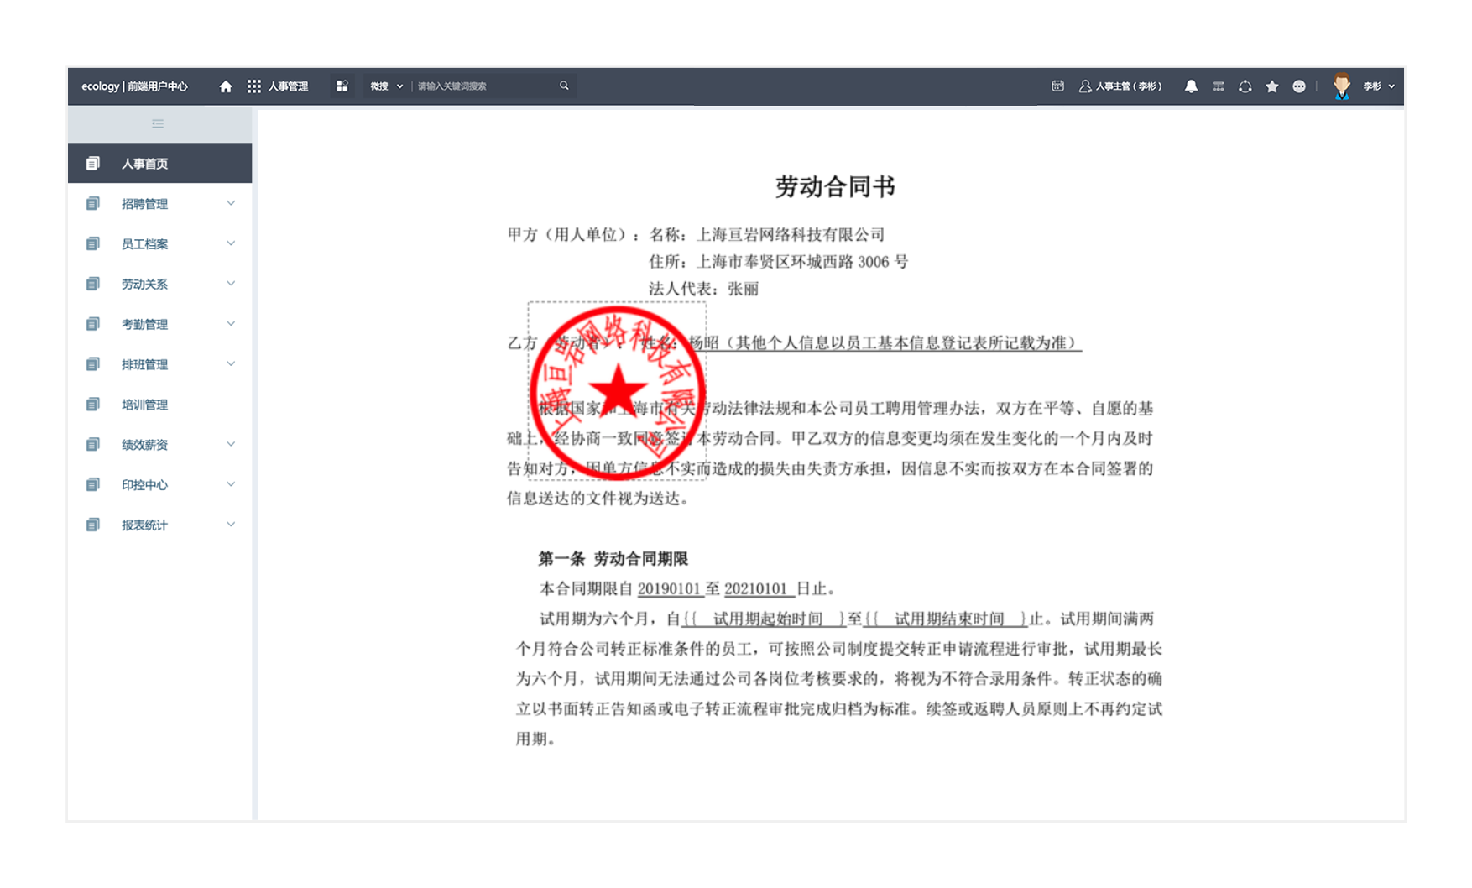Screen dimensions: 1472x888
Task: Open the 微搜 search scope dropdown
Action: point(400,86)
